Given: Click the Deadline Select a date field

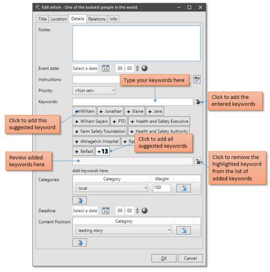Looking at the screenshot, I should [85, 211].
